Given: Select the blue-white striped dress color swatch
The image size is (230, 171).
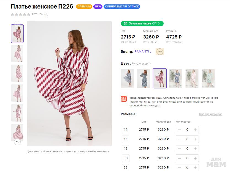Looking at the screenshot, I should 127,78.
